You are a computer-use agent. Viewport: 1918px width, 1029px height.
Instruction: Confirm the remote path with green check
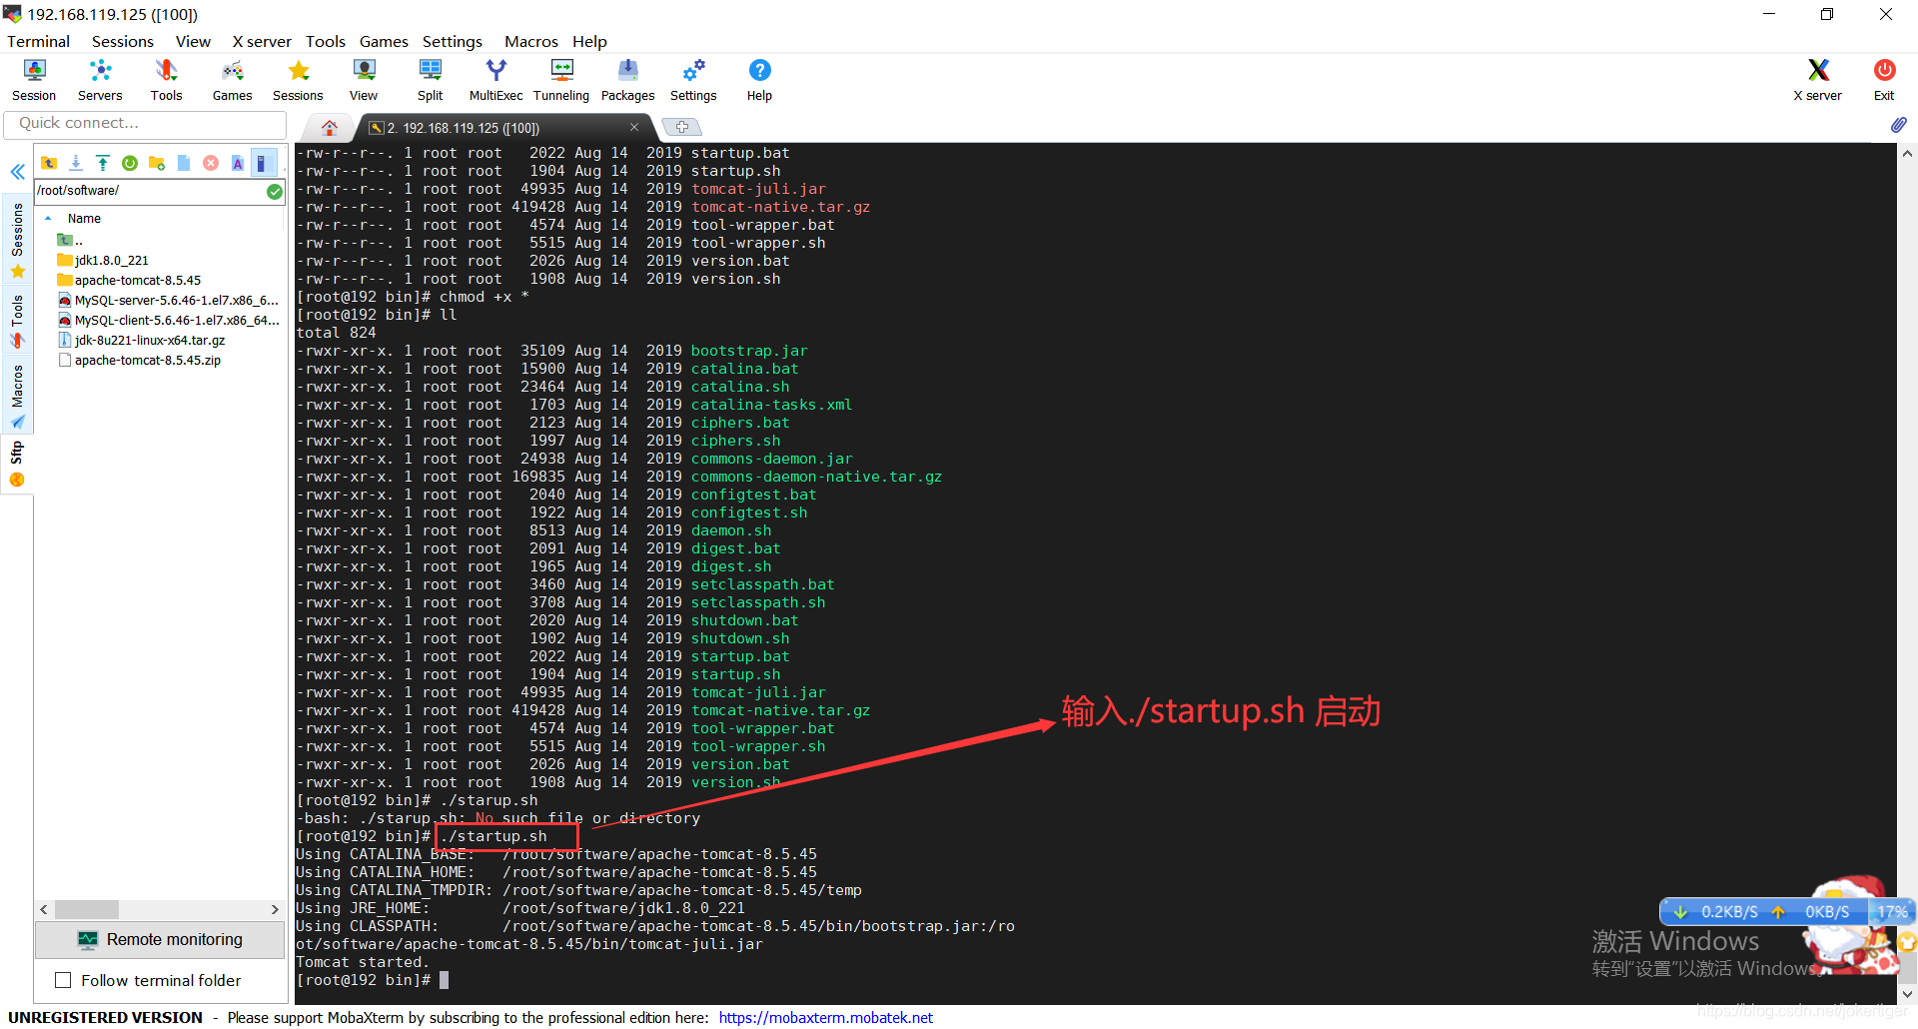275,191
